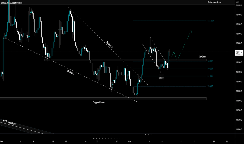Image resolution: width=244 pixels, height=144 pixels.
Task: Click the US100 4h CURRENCYCOM symbol label
Action: [x=12, y=3]
